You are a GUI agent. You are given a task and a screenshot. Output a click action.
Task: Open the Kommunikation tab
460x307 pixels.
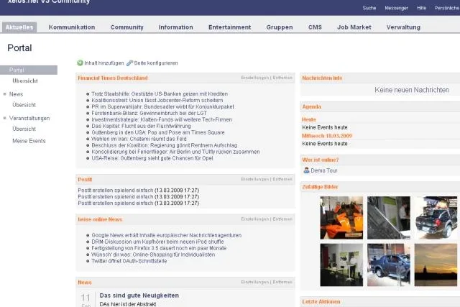click(72, 27)
